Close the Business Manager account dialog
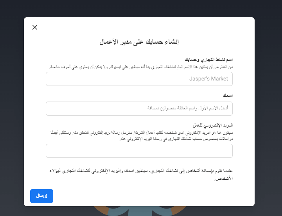 tap(35, 27)
